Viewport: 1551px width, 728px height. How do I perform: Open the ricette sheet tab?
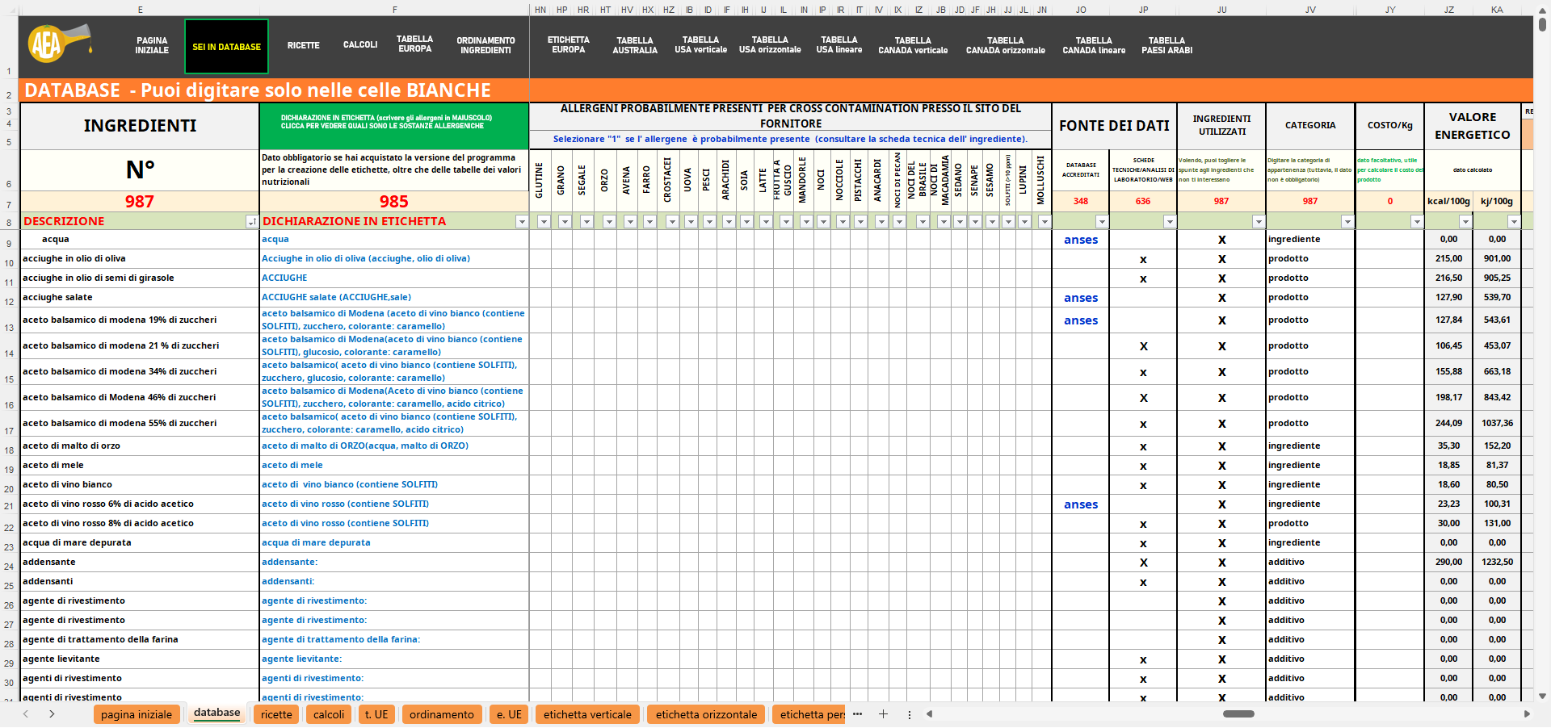276,714
